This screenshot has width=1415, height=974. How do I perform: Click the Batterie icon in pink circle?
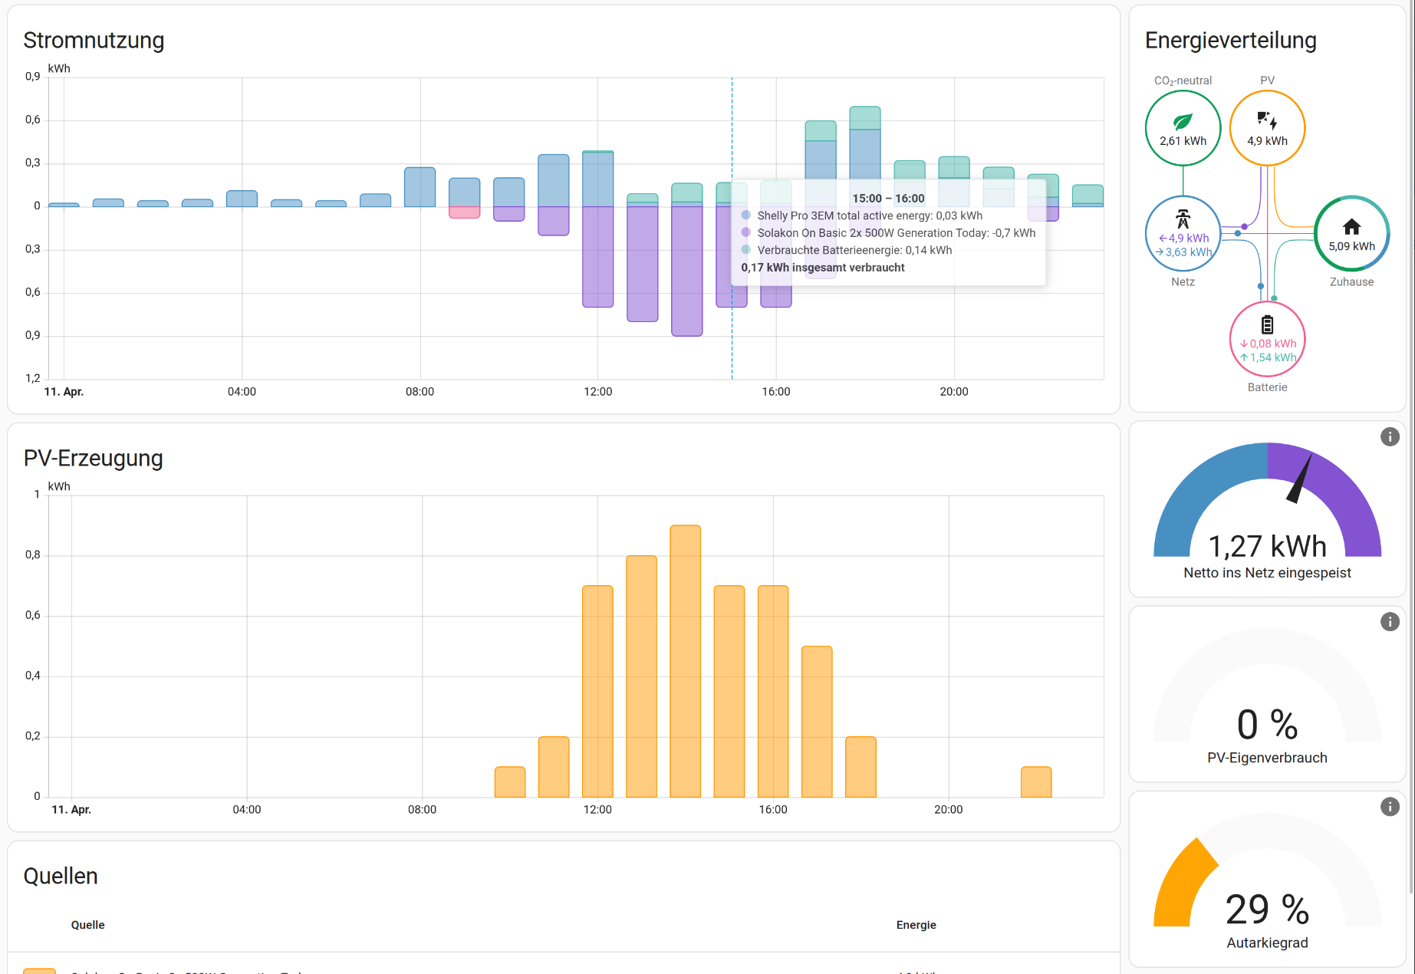[x=1267, y=324]
